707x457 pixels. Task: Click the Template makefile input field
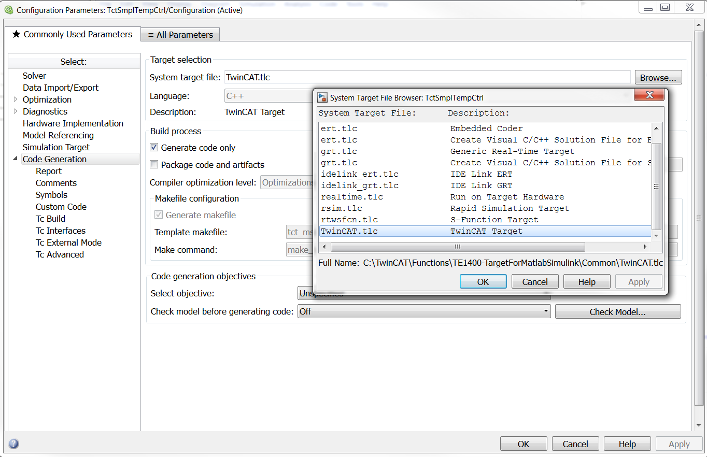point(300,232)
